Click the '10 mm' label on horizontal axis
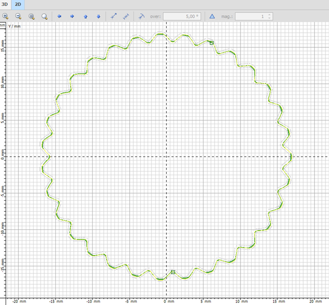329x305 pixels. (242, 301)
